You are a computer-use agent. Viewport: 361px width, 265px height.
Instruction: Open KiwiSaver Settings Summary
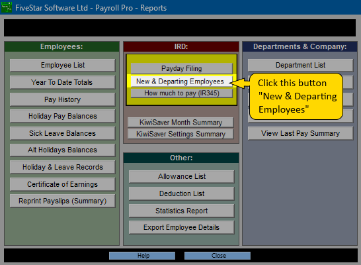click(180, 134)
